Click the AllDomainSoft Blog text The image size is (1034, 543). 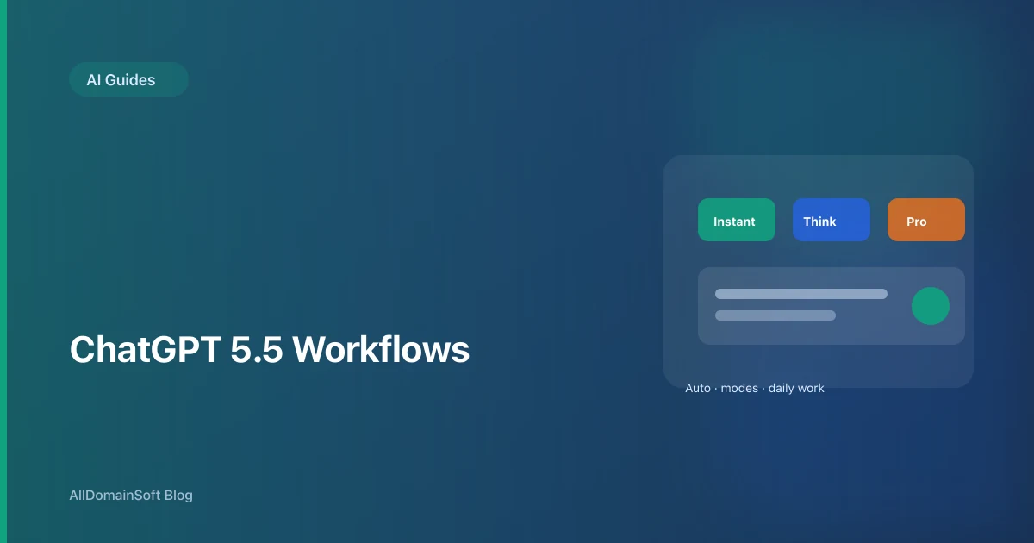coord(131,496)
